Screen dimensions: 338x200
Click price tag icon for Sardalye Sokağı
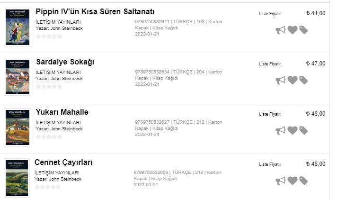point(303,81)
